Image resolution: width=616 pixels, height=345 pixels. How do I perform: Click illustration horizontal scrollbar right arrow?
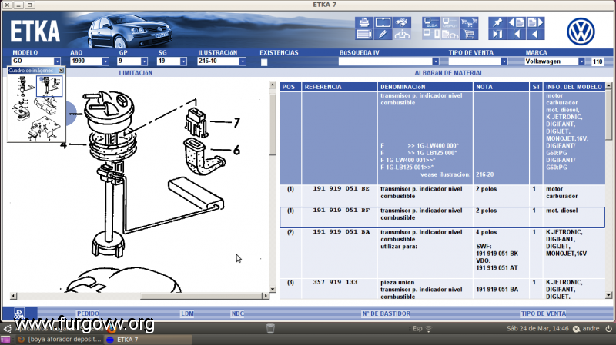point(266,296)
